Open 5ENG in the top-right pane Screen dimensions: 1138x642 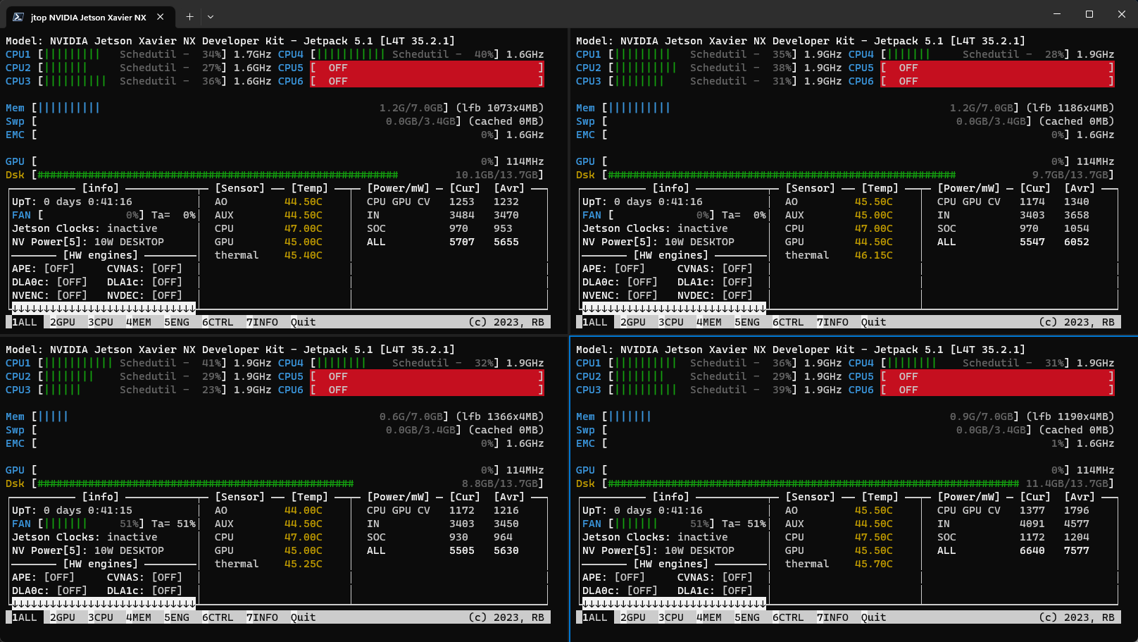click(747, 322)
